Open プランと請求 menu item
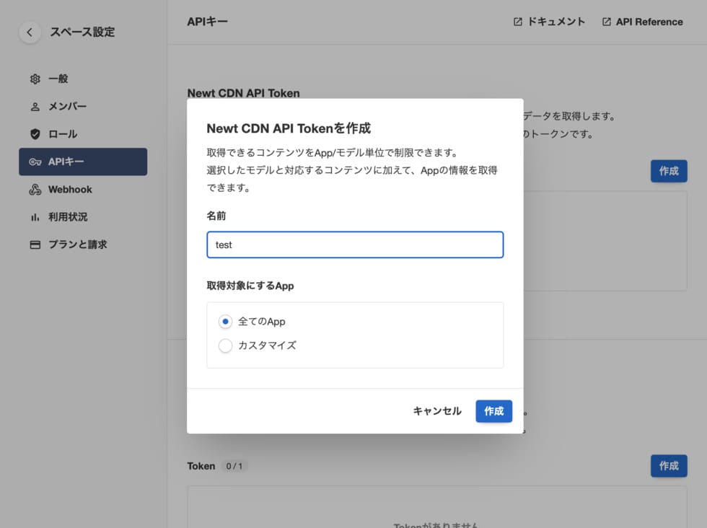This screenshot has height=528, width=707. [x=83, y=245]
